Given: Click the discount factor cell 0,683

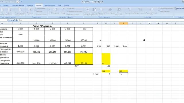Looking at the screenshot, I should click(x=84, y=45).
